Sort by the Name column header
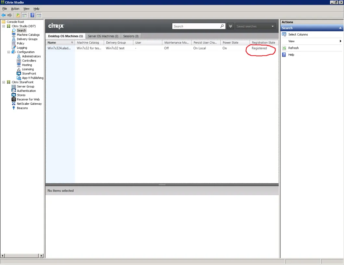This screenshot has height=265, width=344. point(60,43)
